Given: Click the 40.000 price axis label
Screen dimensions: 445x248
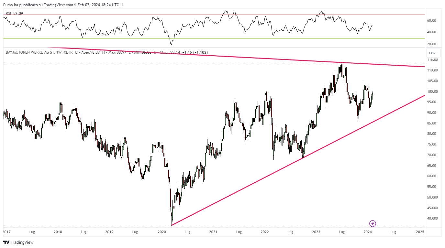Looking at the screenshot, I should click(433, 218).
